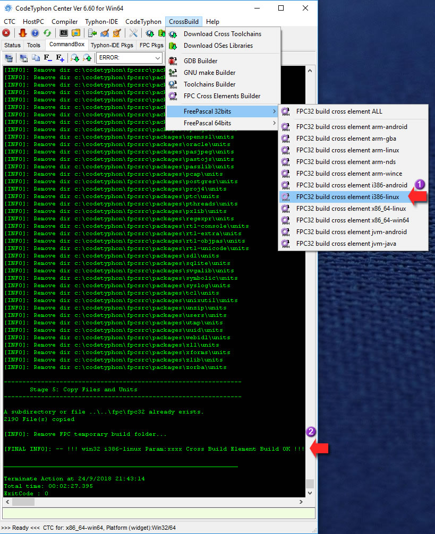This screenshot has height=534, width=435.
Task: Click the 'Stage 5: Copy Files and Units' line
Action: pyautogui.click(x=83, y=390)
